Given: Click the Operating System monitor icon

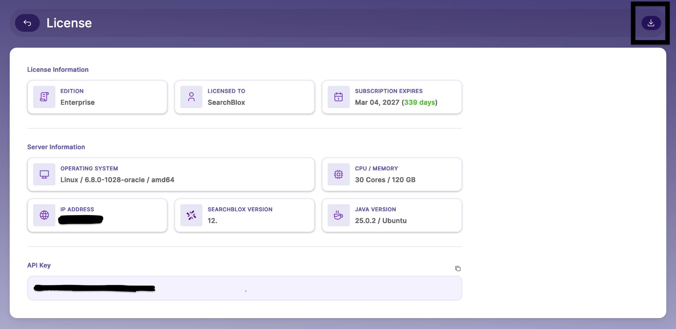Looking at the screenshot, I should [x=44, y=174].
